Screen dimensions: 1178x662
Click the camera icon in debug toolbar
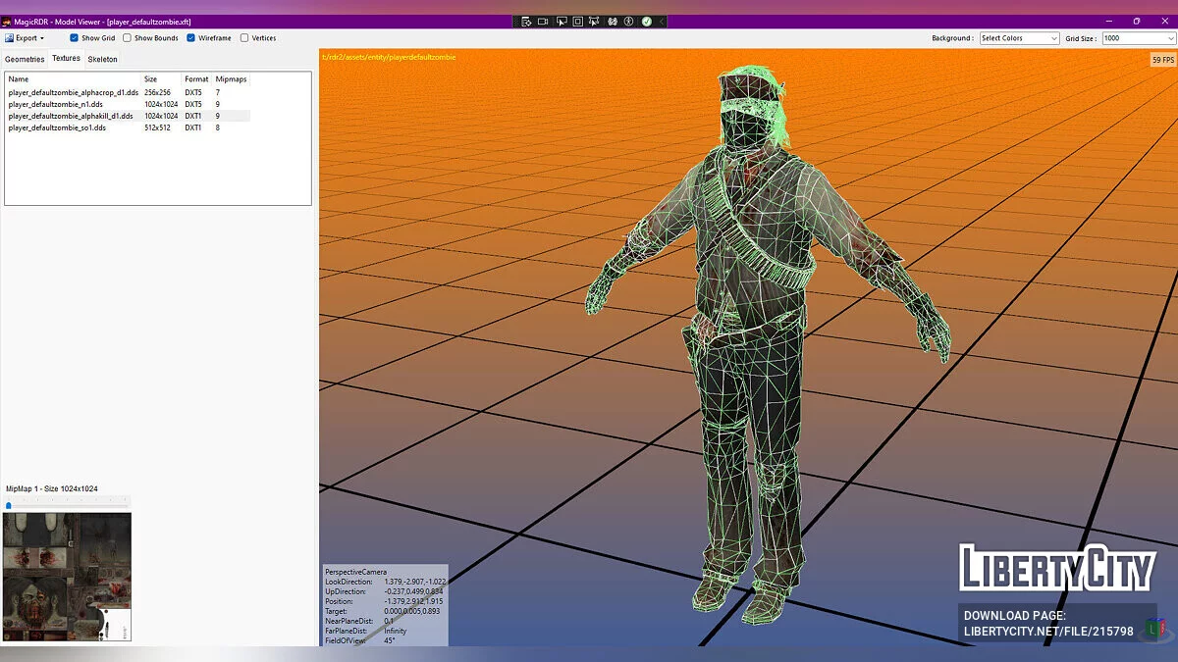[543, 21]
